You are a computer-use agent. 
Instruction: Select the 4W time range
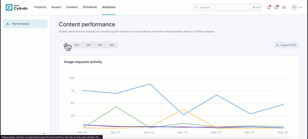click(x=88, y=45)
